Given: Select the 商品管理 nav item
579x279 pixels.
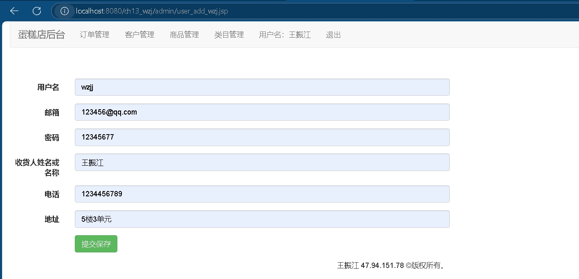Looking at the screenshot, I should [x=184, y=35].
